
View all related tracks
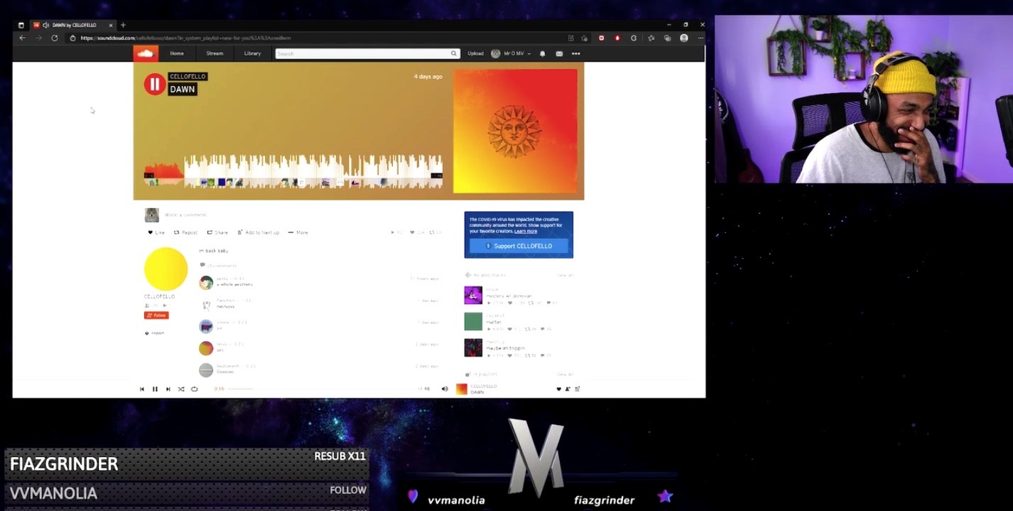point(565,275)
